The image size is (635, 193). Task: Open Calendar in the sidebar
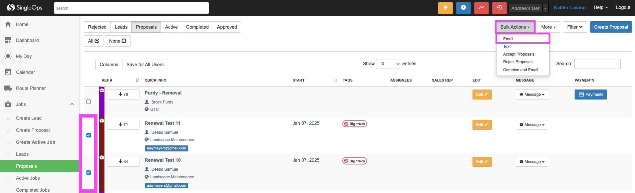25,72
